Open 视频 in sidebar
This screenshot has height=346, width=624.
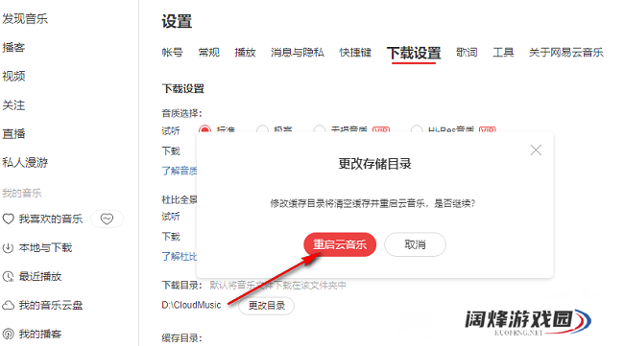(x=14, y=77)
